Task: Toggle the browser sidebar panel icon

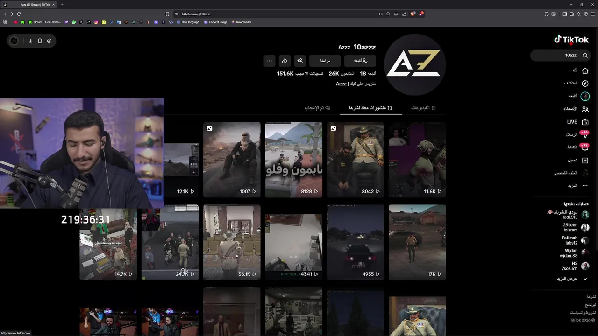Action: point(565,14)
